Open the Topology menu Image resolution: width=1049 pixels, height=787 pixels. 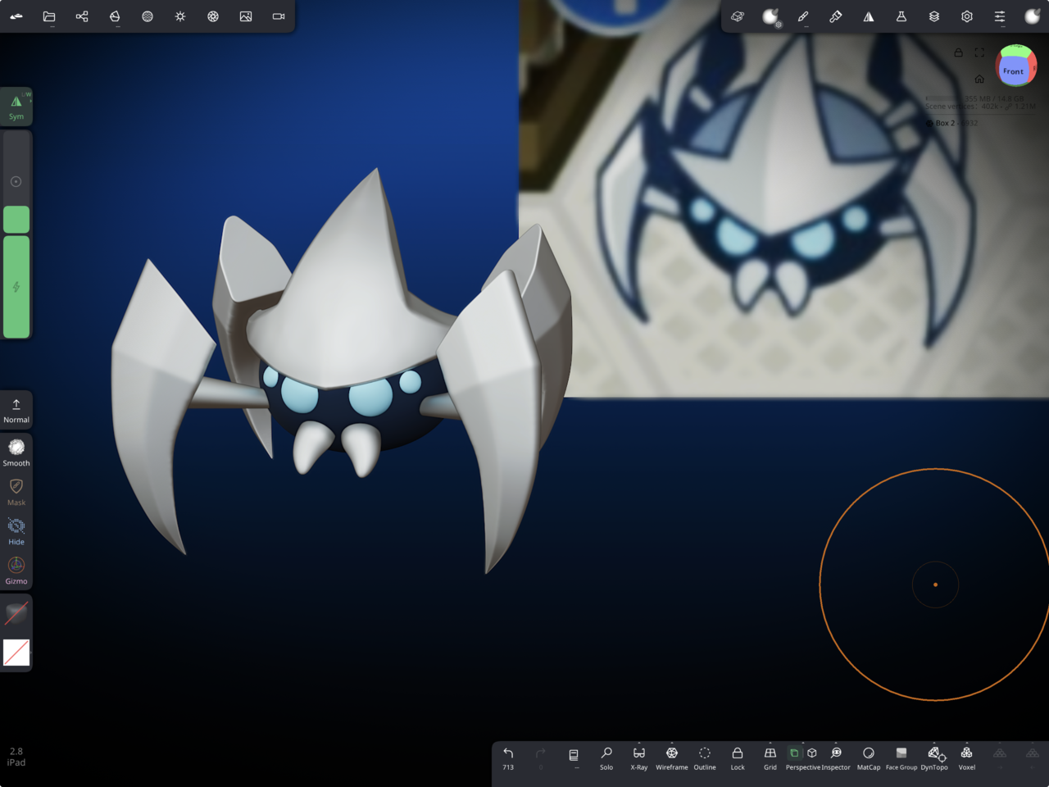[115, 16]
